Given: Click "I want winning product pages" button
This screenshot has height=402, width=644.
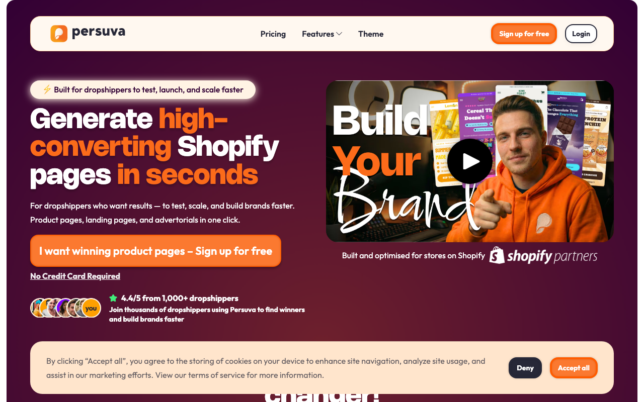Looking at the screenshot, I should coord(155,251).
